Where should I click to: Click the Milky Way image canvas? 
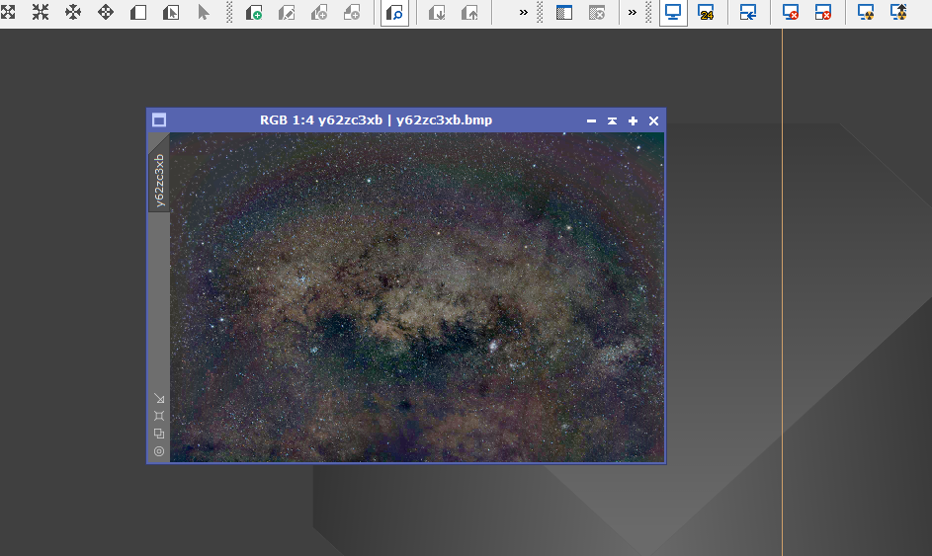(x=417, y=297)
